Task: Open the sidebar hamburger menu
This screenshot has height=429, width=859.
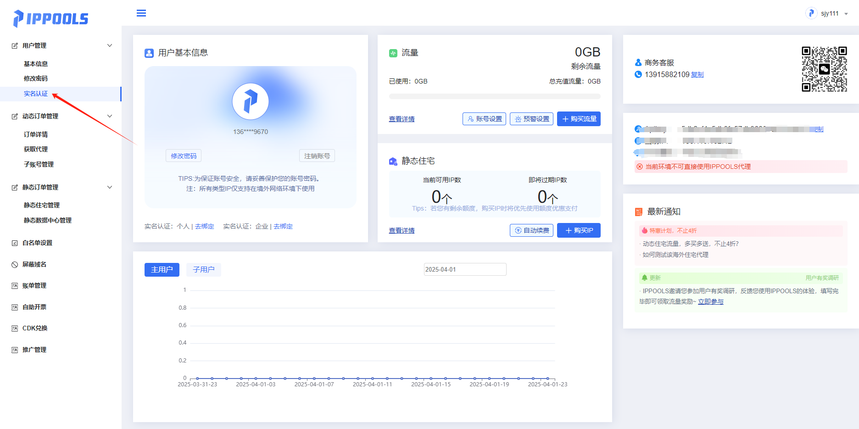Action: [141, 13]
